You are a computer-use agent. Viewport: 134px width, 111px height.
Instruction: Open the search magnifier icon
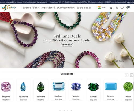tap(111, 8)
